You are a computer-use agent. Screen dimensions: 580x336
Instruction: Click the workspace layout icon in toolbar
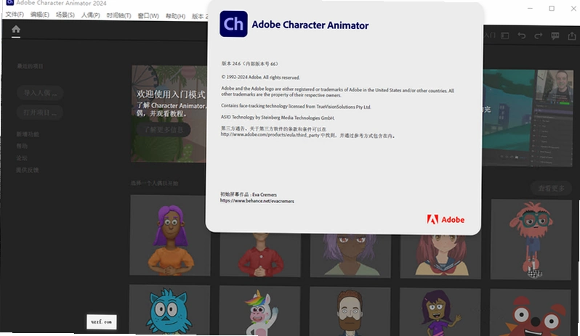[505, 36]
